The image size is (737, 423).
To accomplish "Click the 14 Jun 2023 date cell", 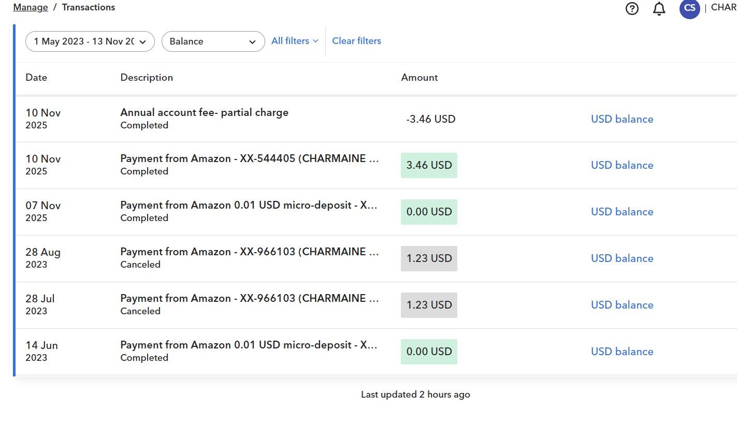I will pyautogui.click(x=41, y=351).
